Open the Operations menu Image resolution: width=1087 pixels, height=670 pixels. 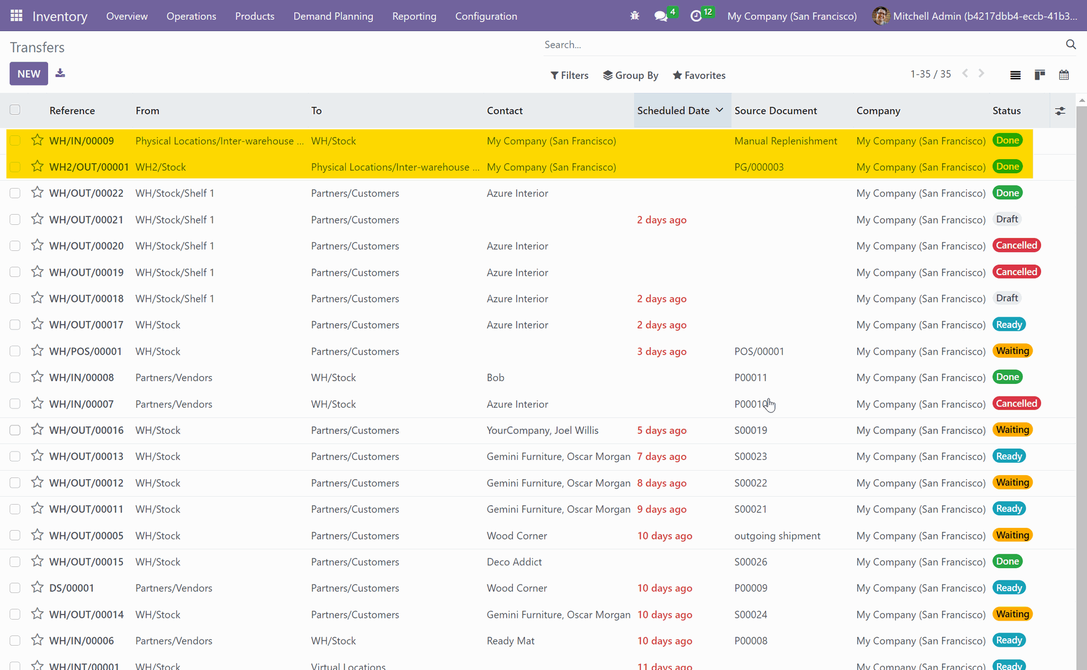191,16
